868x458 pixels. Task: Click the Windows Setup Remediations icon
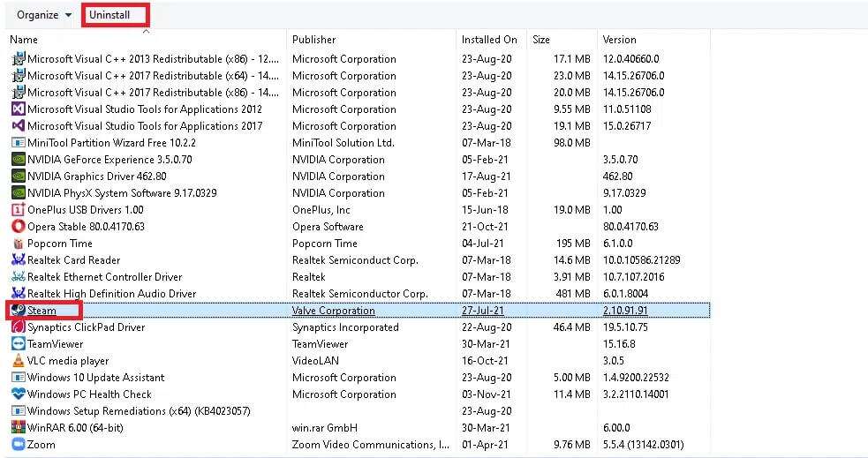tap(19, 411)
